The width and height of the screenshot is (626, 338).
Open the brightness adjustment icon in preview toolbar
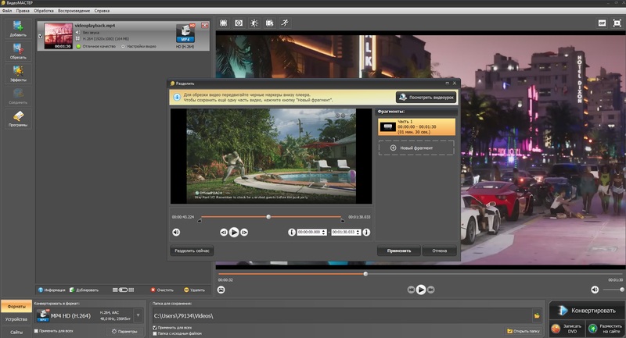(x=254, y=23)
